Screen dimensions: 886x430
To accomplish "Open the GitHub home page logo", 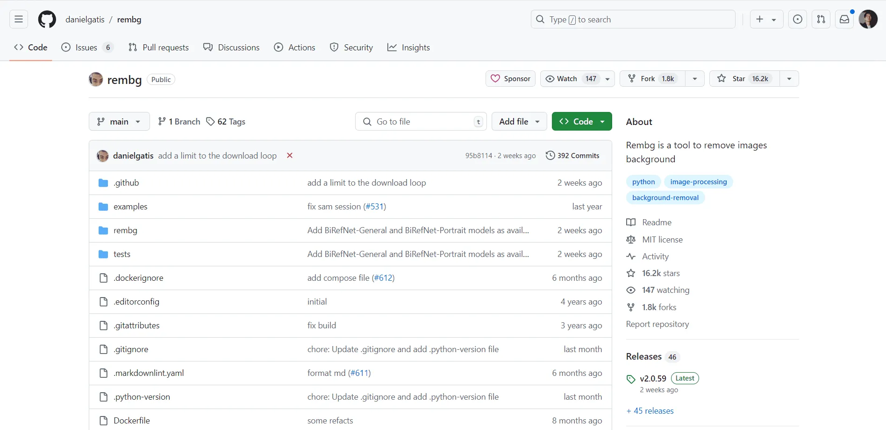I will [x=47, y=19].
